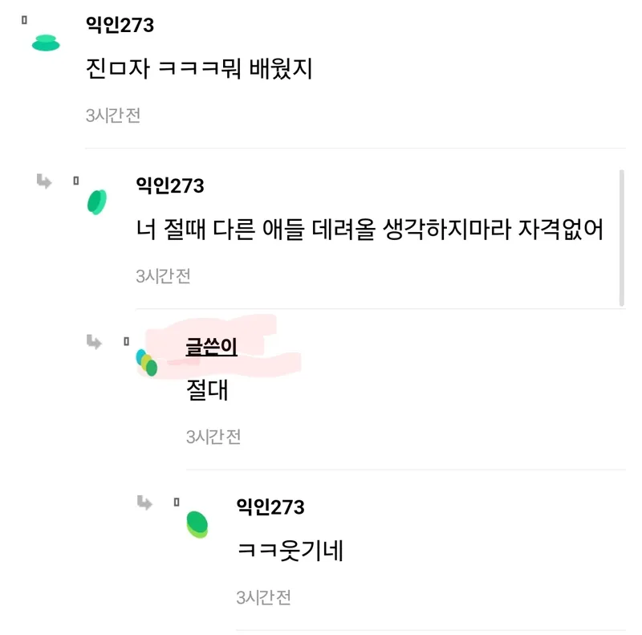
Task: Open 익인273 username above 자격없어 reply
Action: [170, 185]
